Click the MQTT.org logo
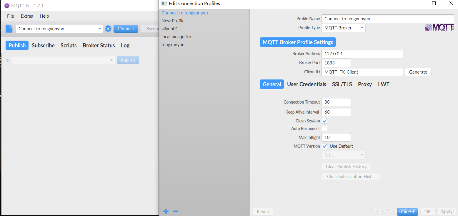The height and width of the screenshot is (216, 458). click(440, 28)
